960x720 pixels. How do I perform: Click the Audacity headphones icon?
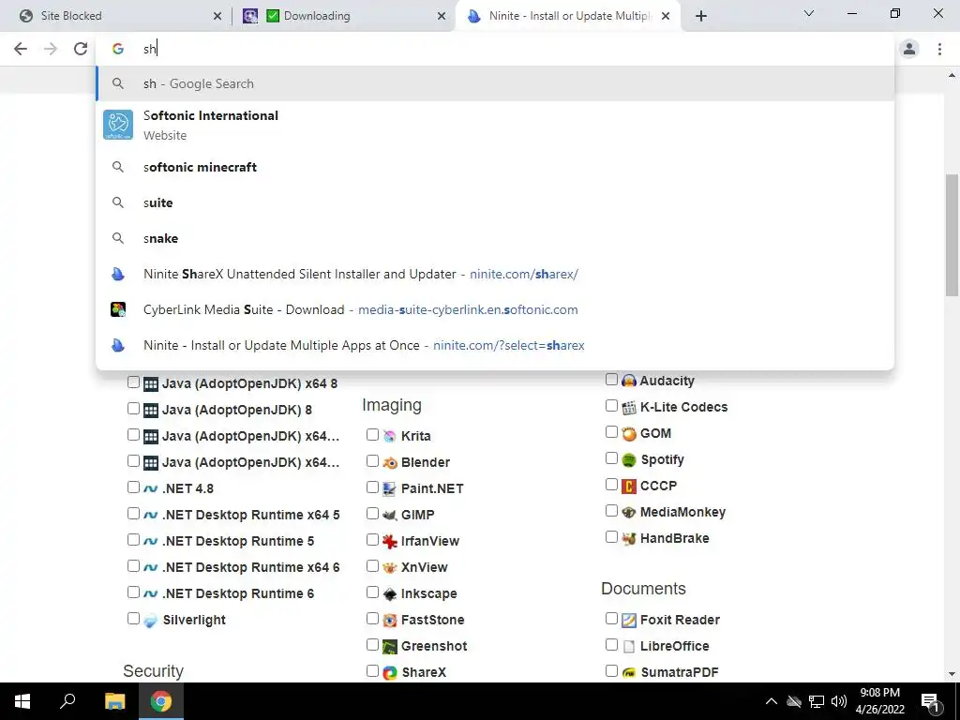coord(629,381)
